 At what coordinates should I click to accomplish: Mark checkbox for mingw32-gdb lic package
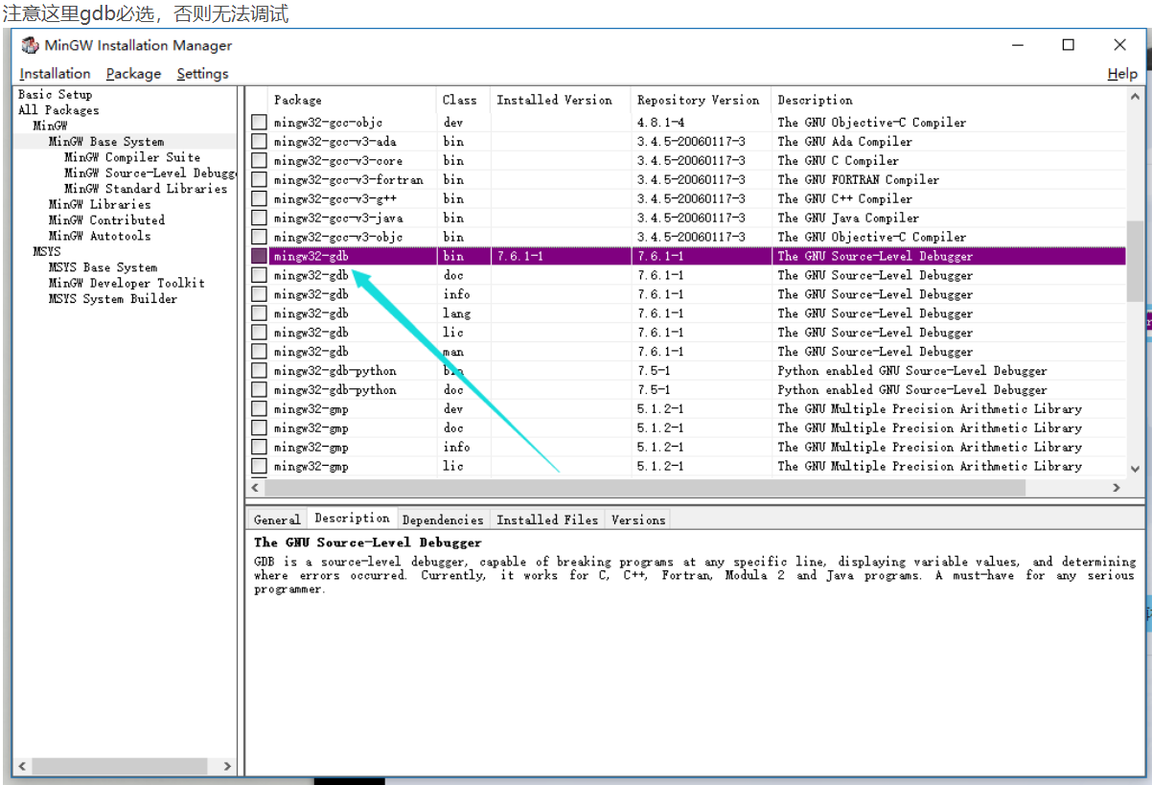click(259, 333)
